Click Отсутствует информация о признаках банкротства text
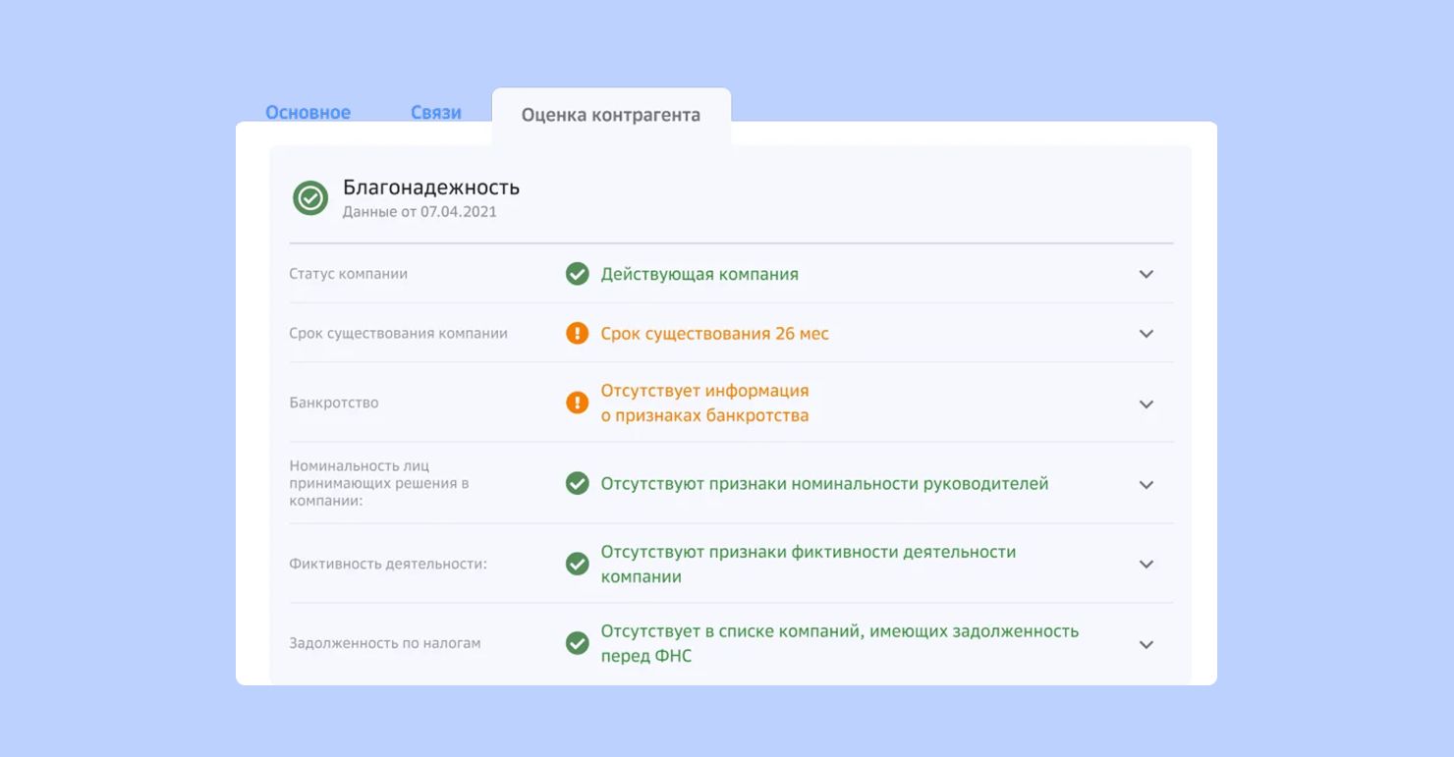 (704, 404)
